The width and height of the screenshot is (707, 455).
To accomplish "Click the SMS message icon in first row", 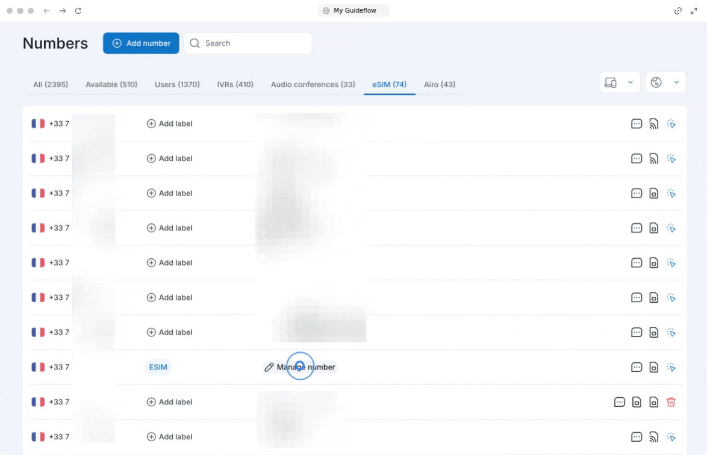I will [637, 124].
